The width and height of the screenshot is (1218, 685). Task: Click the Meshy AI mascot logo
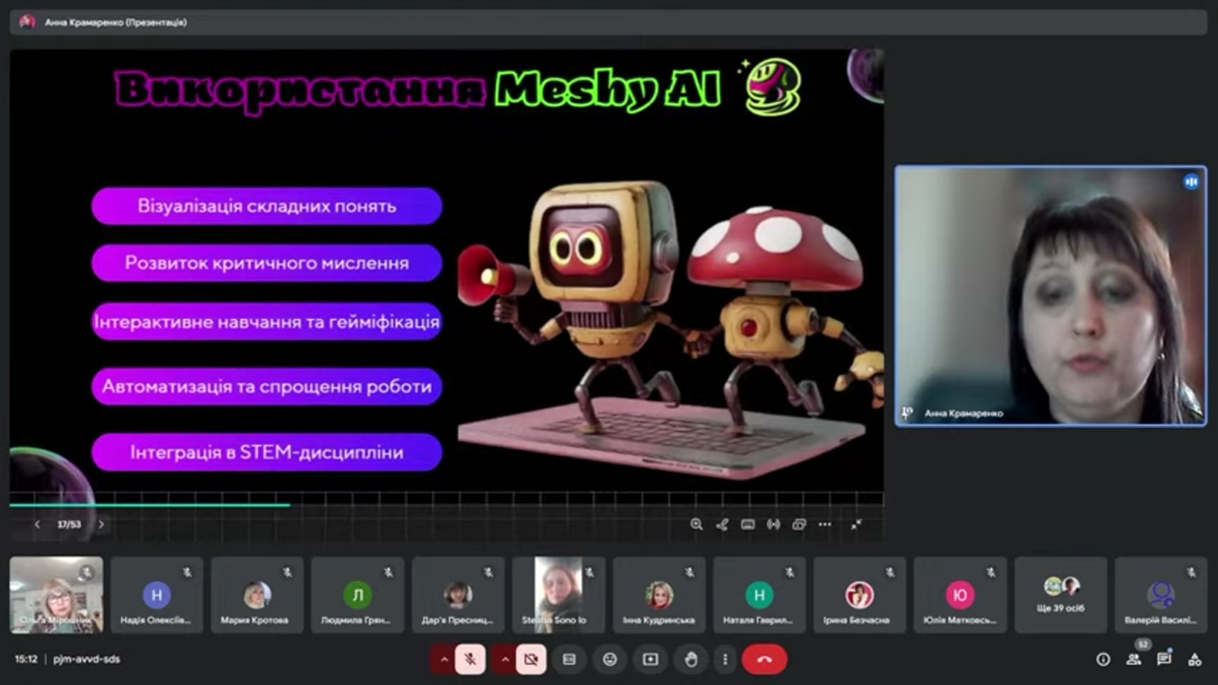(772, 86)
